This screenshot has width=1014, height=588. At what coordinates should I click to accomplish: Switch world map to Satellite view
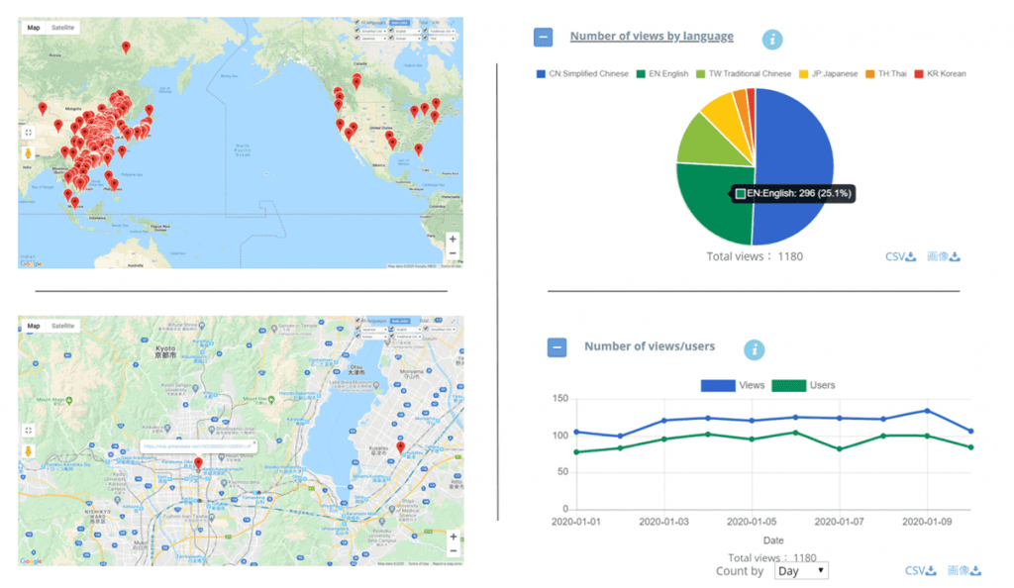click(63, 28)
